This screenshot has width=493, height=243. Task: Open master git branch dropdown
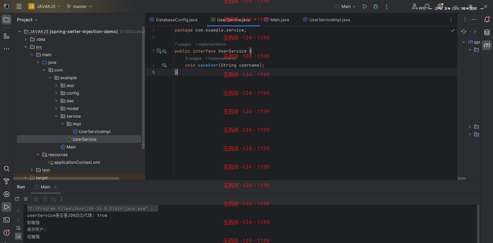[x=79, y=6]
